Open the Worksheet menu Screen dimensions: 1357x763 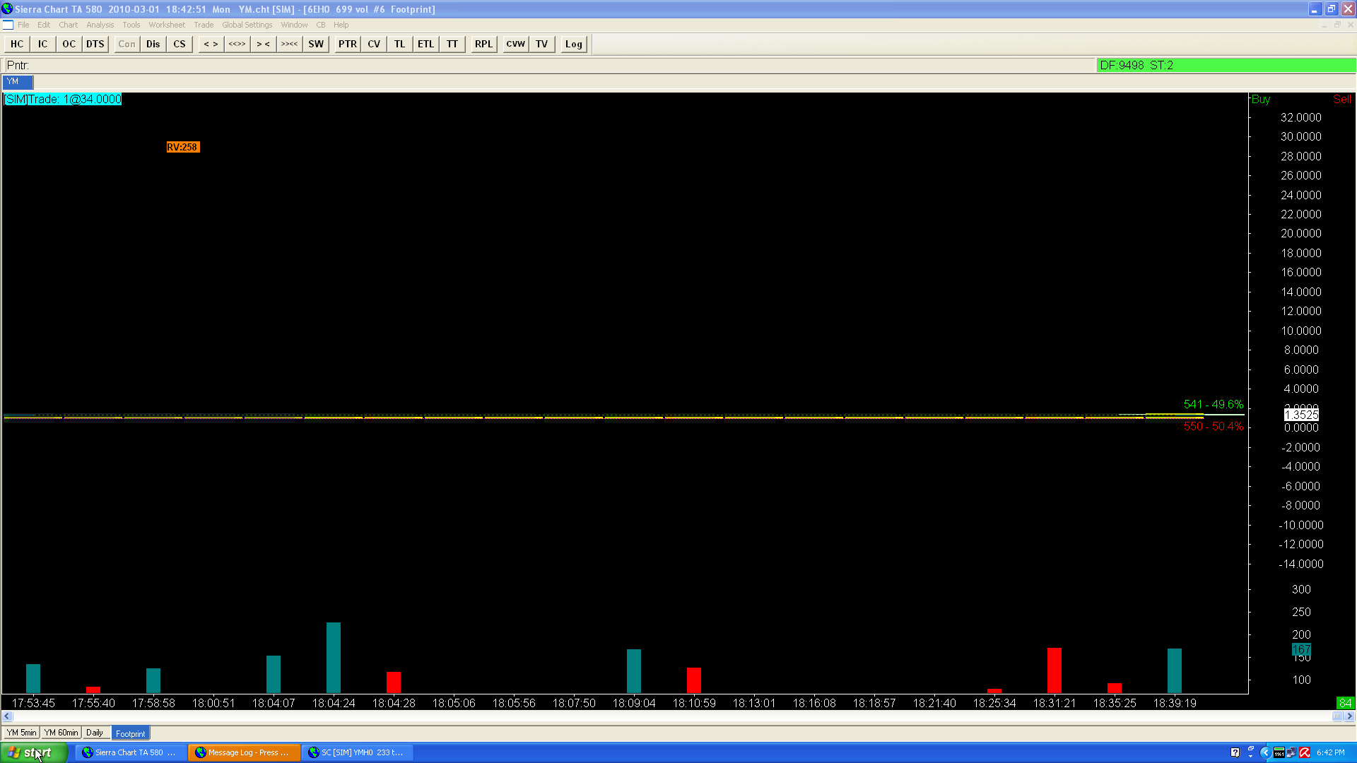tap(167, 25)
